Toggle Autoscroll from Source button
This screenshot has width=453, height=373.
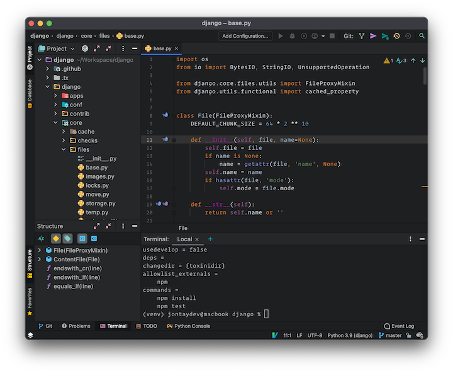(x=94, y=239)
